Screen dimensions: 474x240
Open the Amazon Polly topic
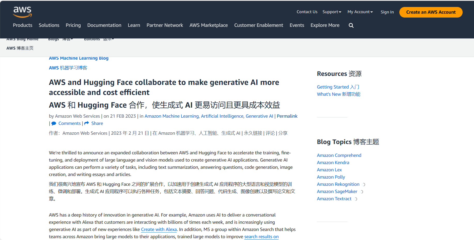(331, 177)
